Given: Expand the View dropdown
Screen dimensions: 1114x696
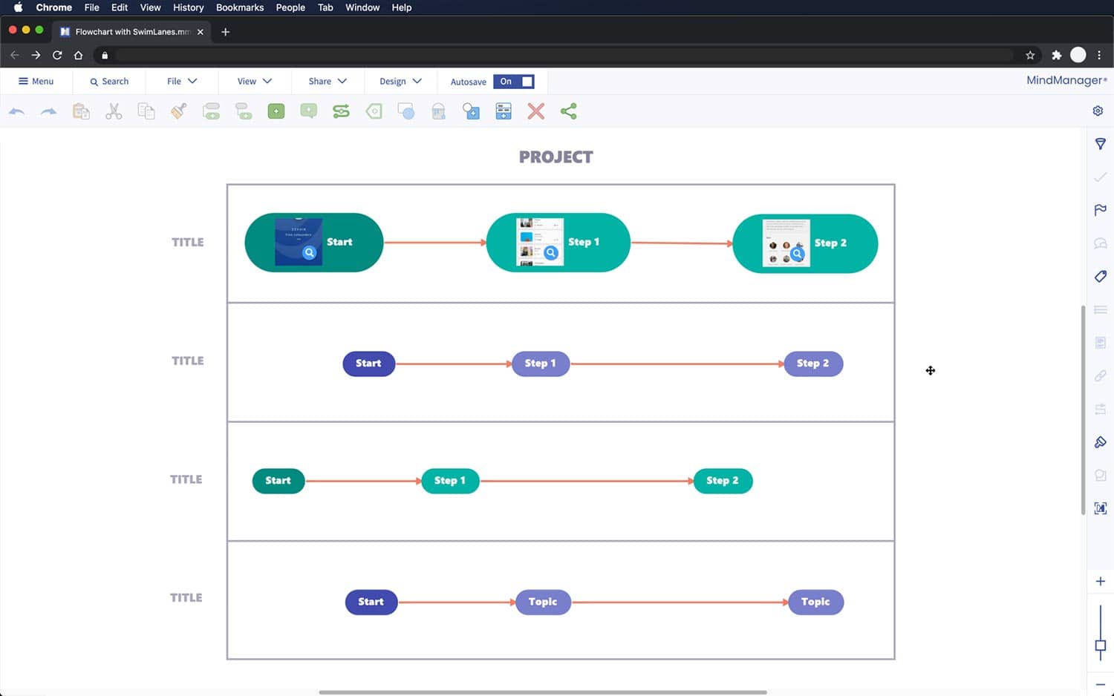Looking at the screenshot, I should (254, 82).
